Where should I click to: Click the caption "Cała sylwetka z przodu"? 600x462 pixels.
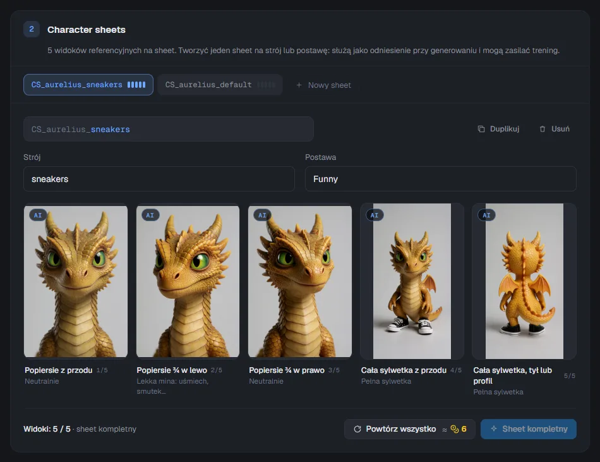click(x=404, y=370)
